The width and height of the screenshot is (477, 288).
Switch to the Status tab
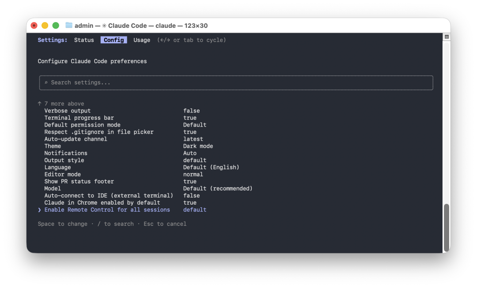(84, 40)
